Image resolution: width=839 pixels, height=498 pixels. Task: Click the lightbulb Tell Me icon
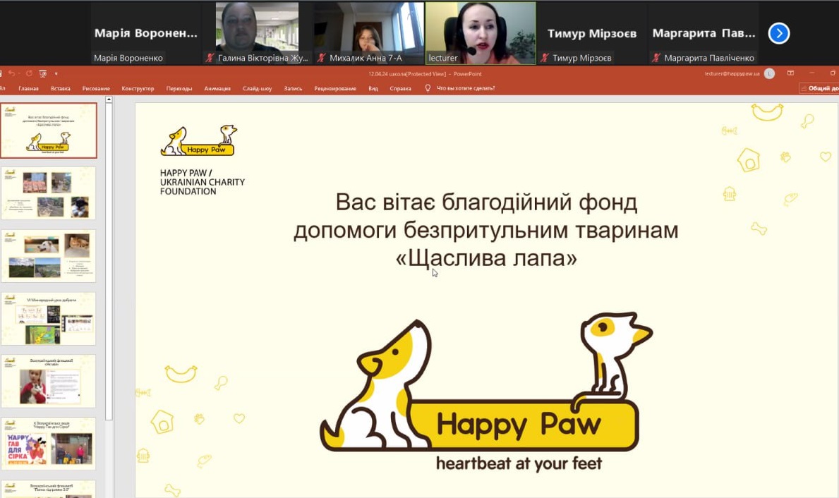tap(428, 88)
